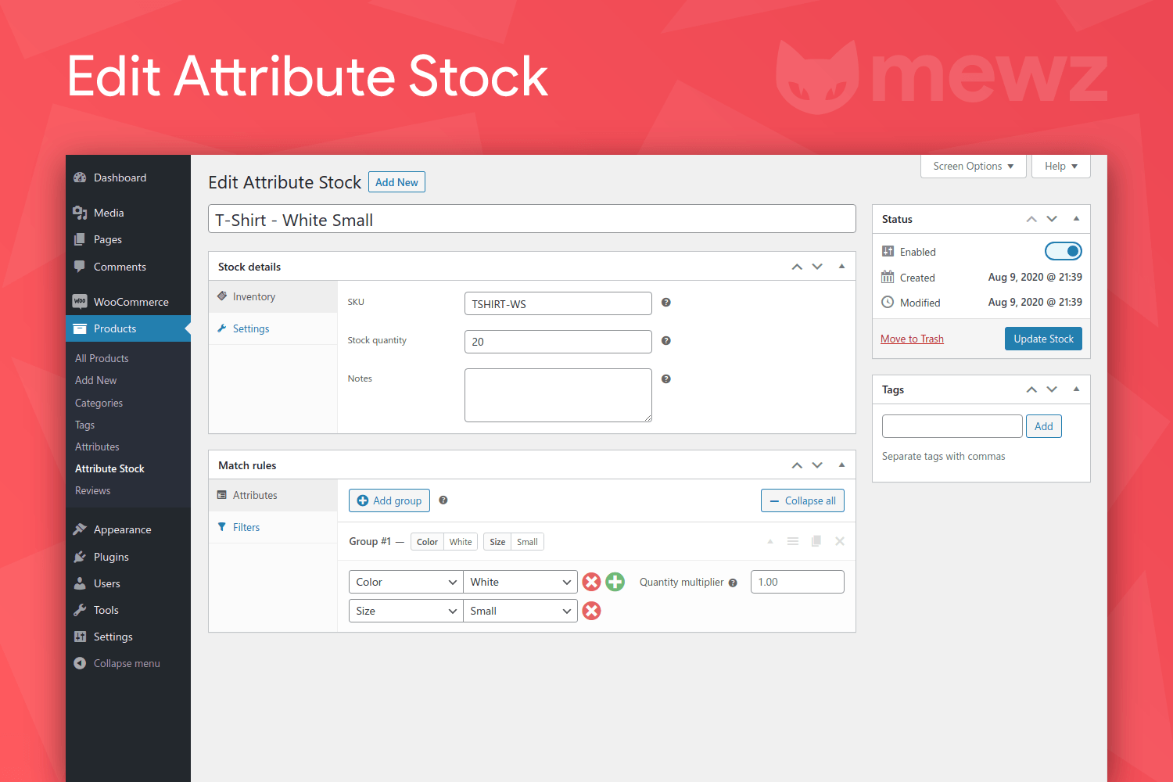
Task: Click inside the Stock quantity field
Action: [x=558, y=341]
